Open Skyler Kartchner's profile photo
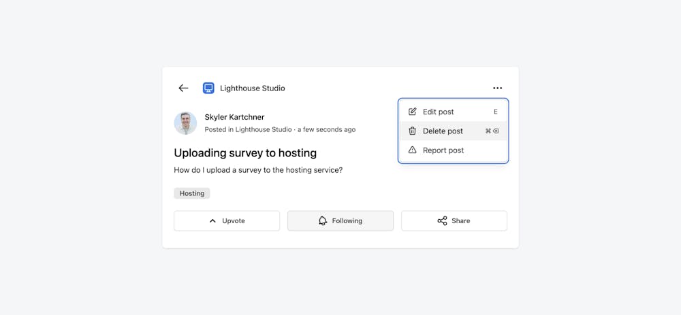This screenshot has width=681, height=315. coord(185,123)
